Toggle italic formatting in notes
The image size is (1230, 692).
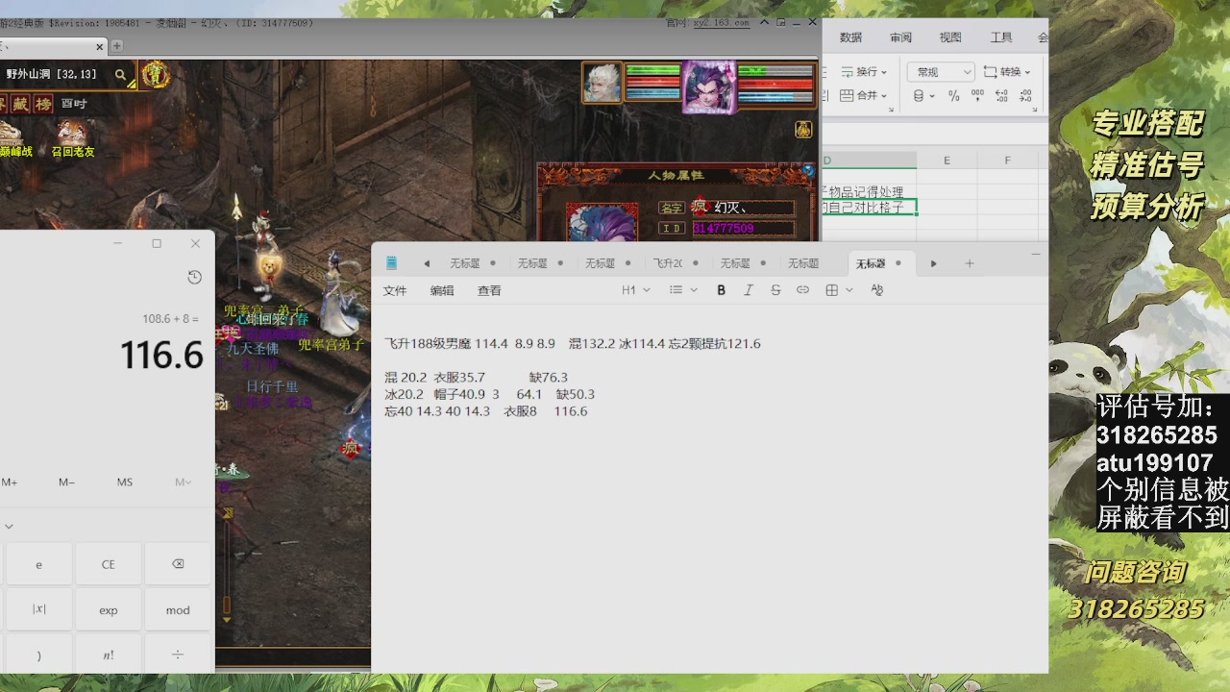coord(749,290)
